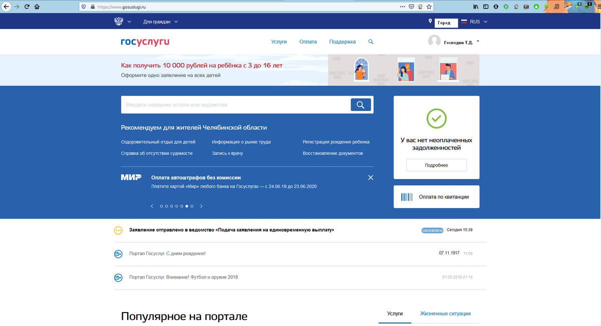
Task: Show the sidebars toolbar icon
Action: (485, 7)
